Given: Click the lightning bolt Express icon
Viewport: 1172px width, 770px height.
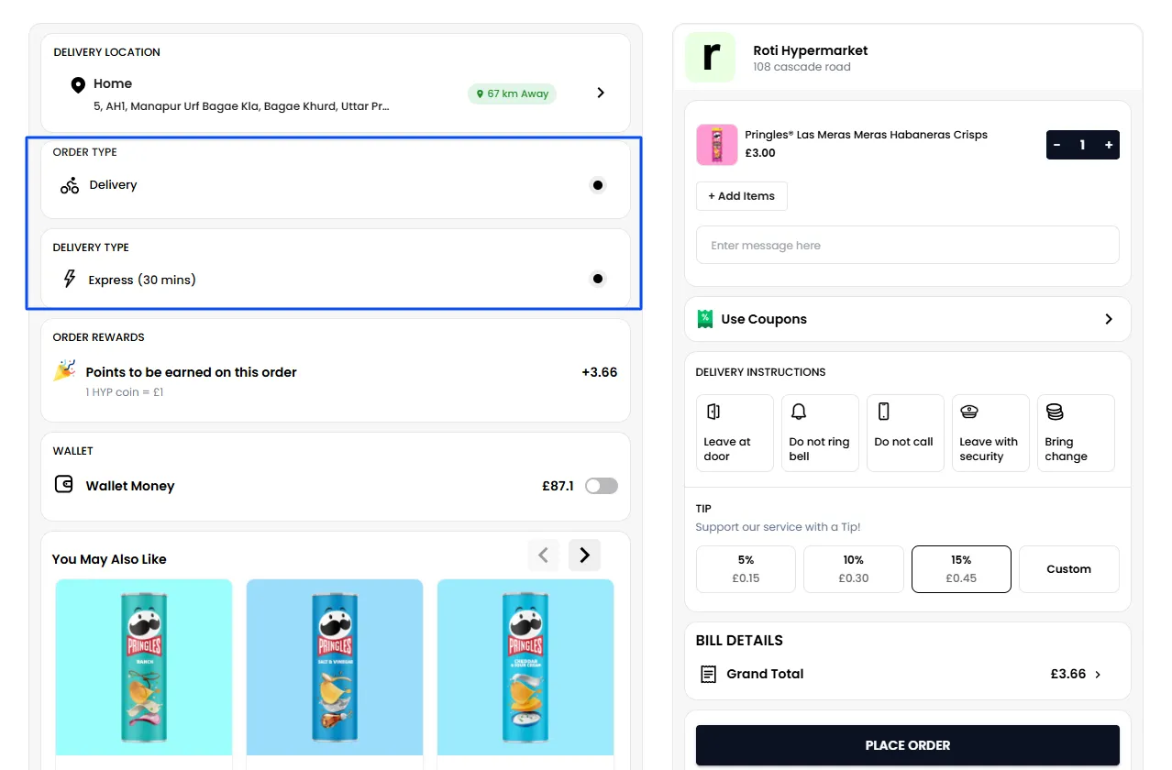Looking at the screenshot, I should pos(69,279).
